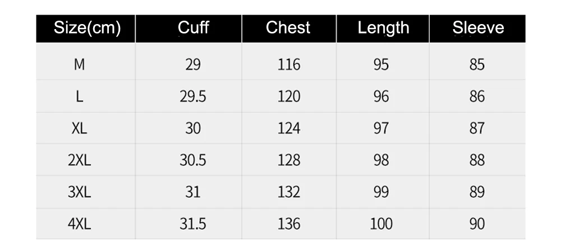Image resolution: width=561 pixels, height=245 pixels.
Task: Click the 3XL size row label
Action: point(79,192)
